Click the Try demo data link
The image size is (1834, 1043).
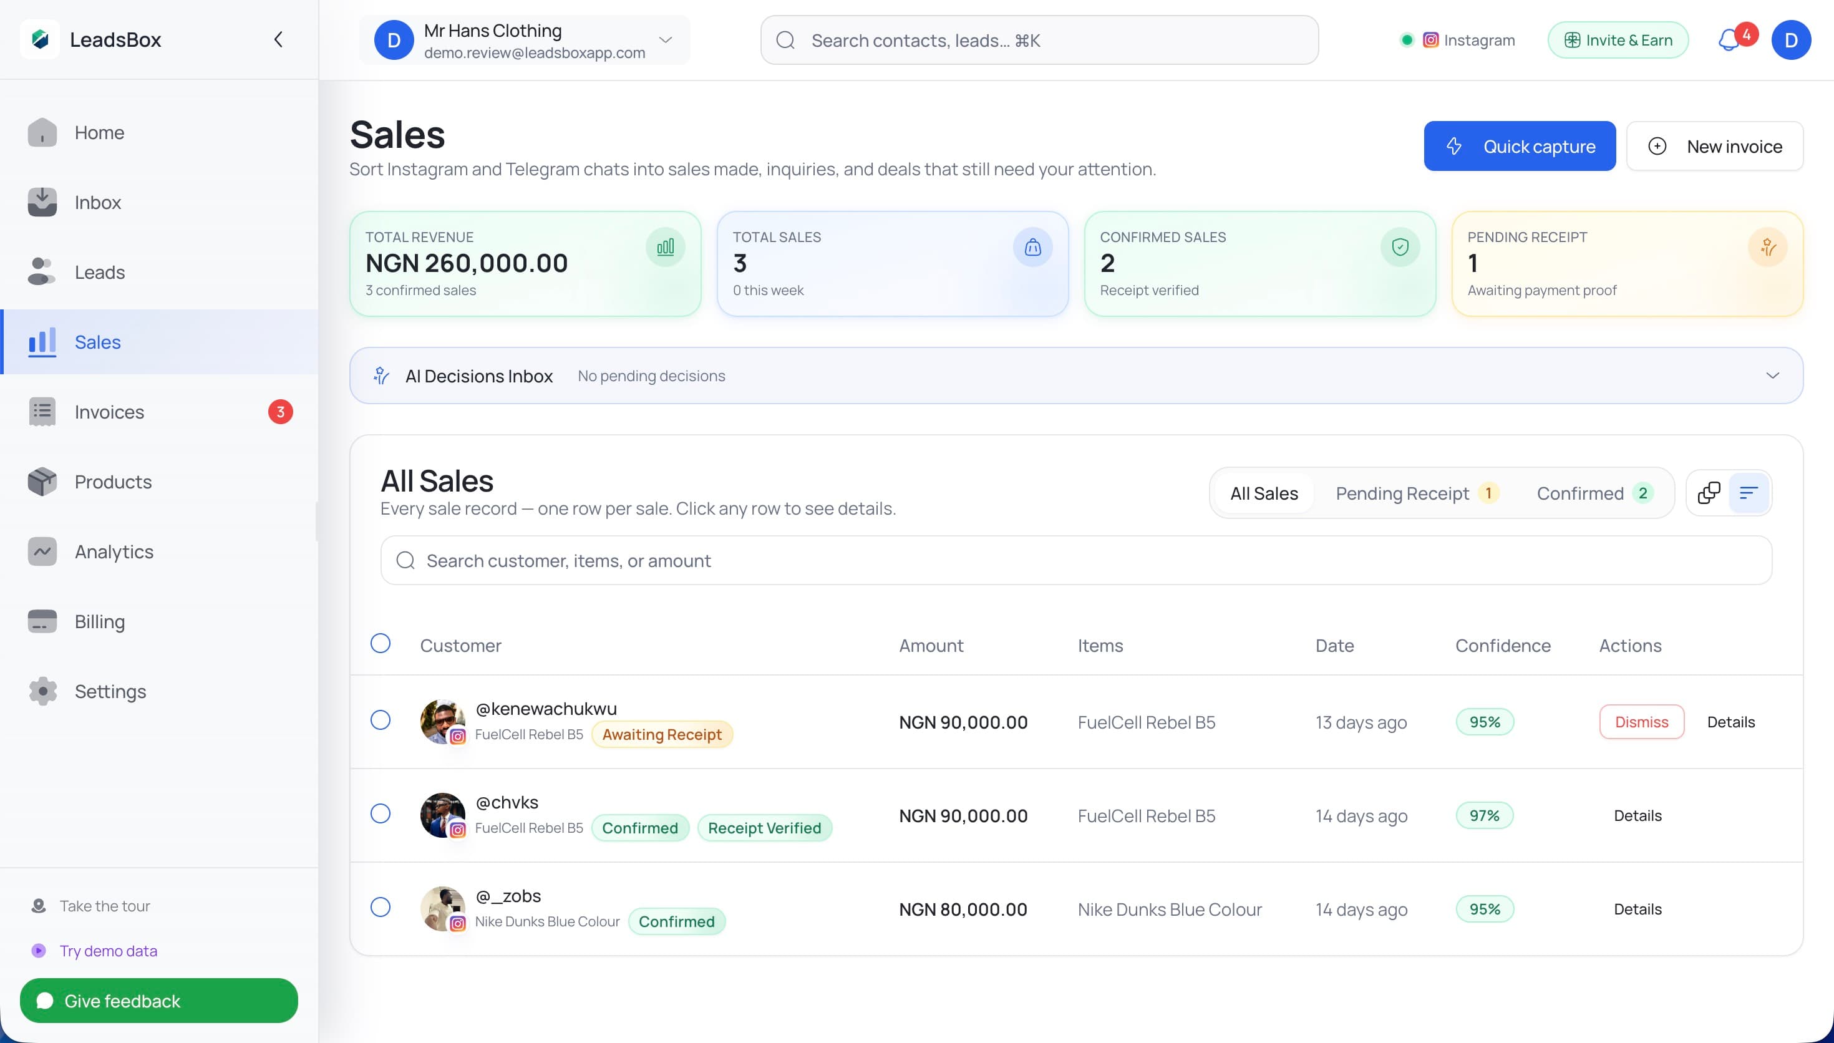[108, 951]
